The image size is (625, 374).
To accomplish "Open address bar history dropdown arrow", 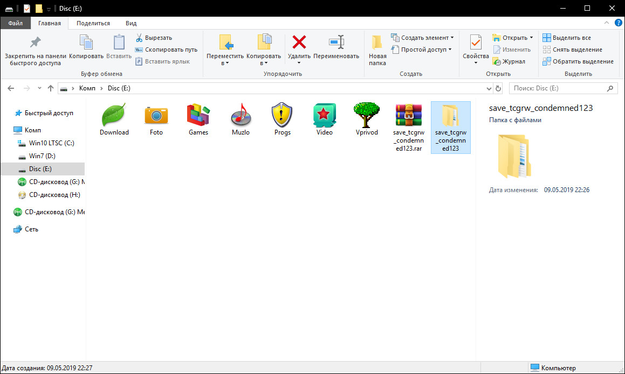I will [x=489, y=88].
